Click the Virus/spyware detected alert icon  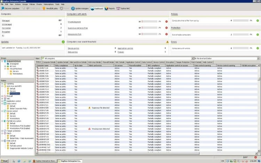tap(89, 129)
